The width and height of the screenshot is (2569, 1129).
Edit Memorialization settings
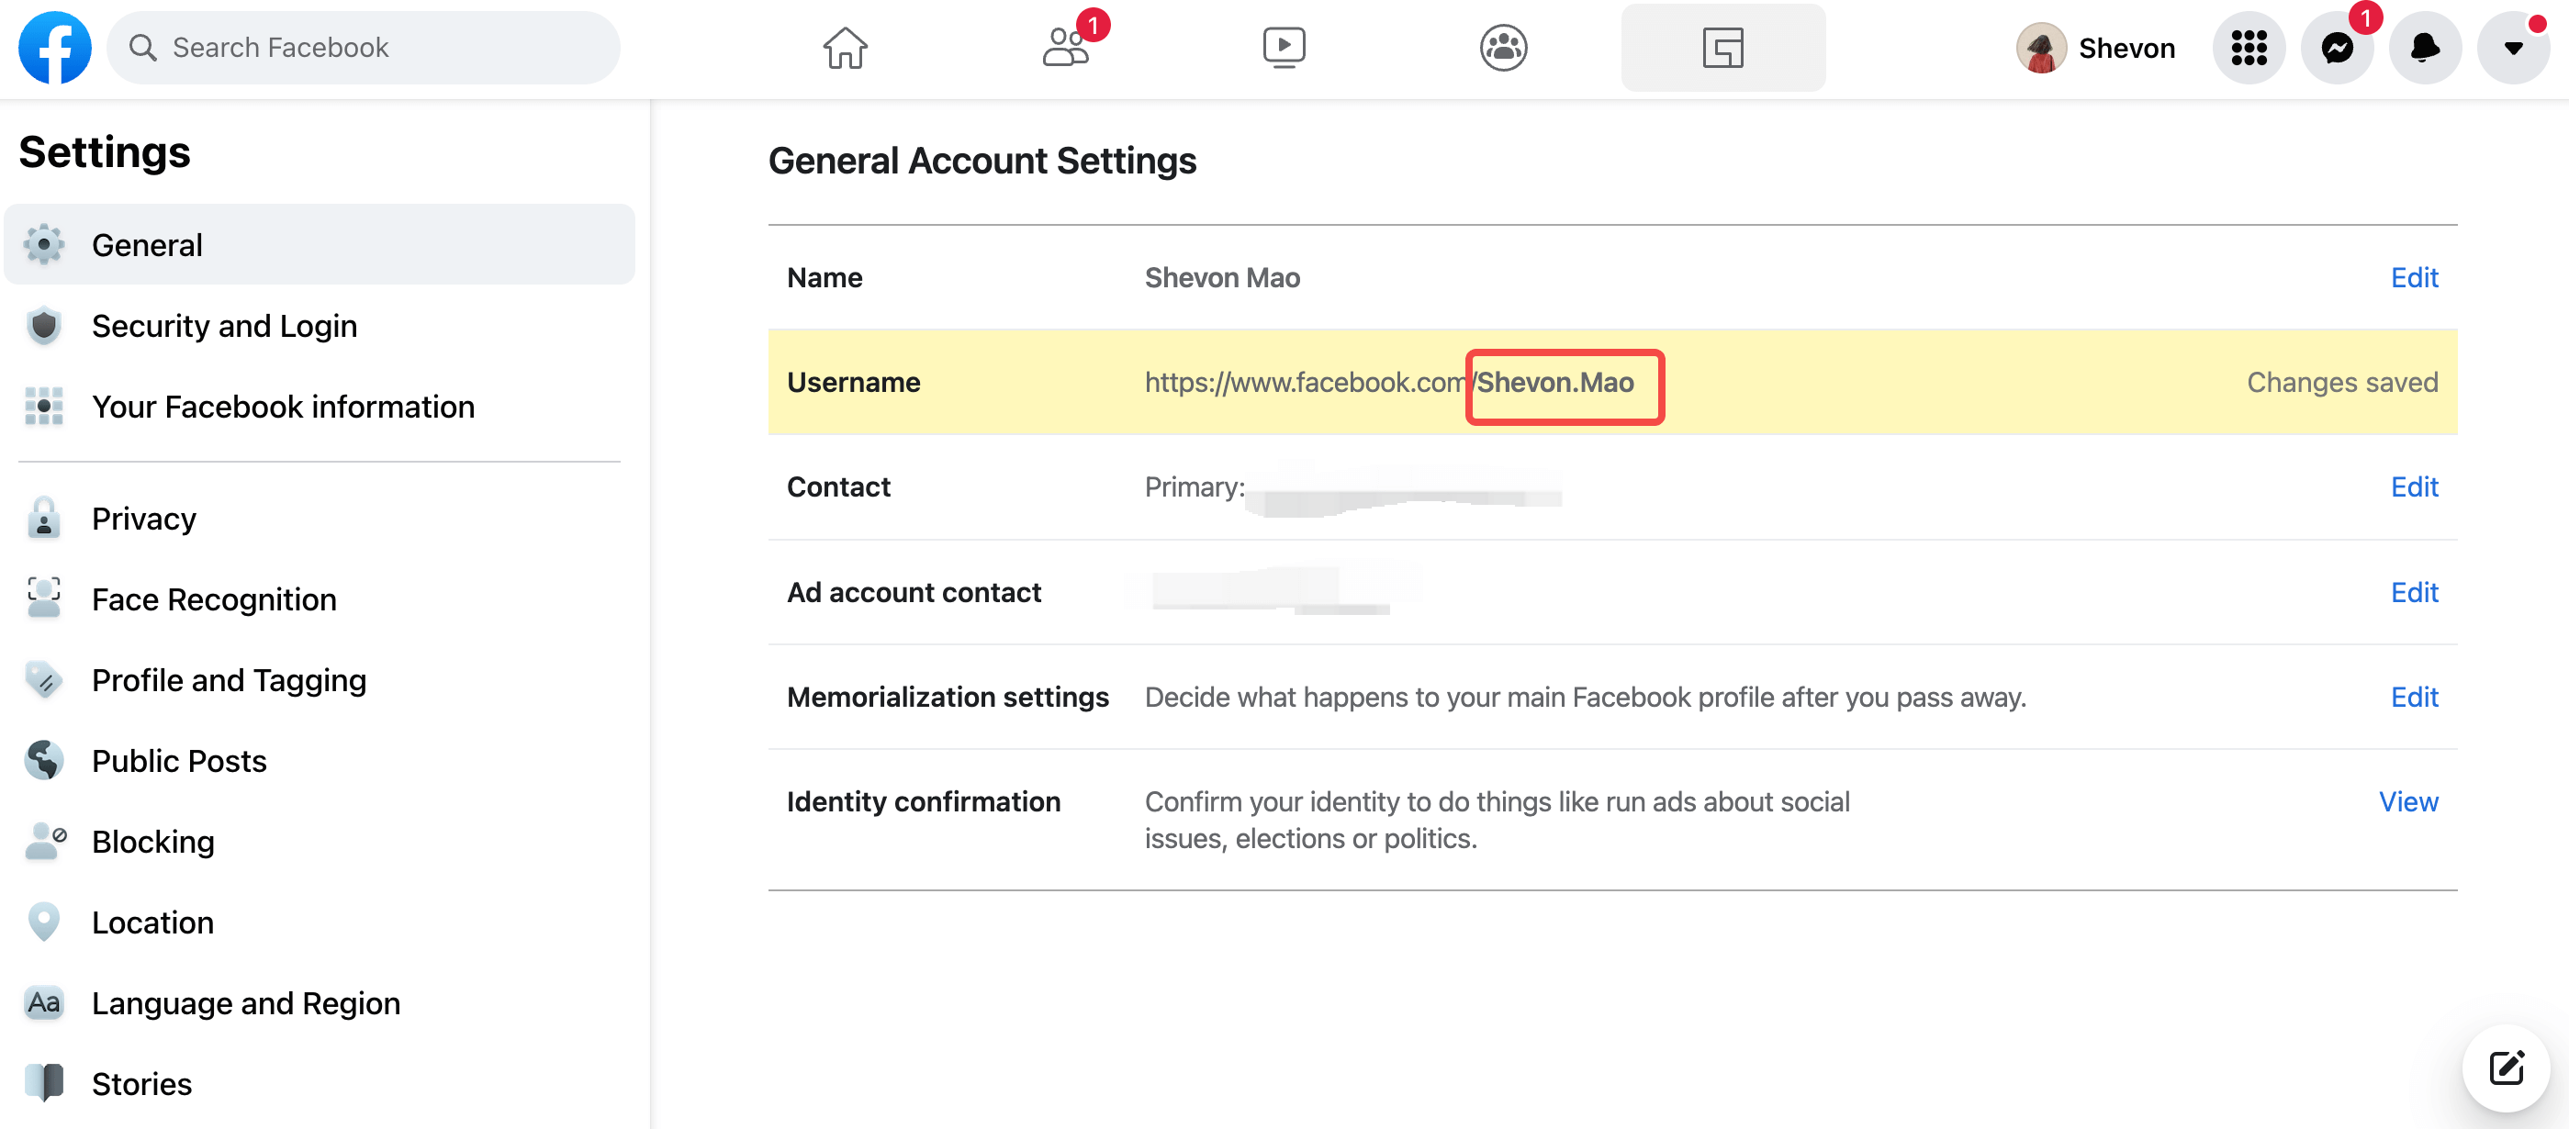coord(2414,696)
